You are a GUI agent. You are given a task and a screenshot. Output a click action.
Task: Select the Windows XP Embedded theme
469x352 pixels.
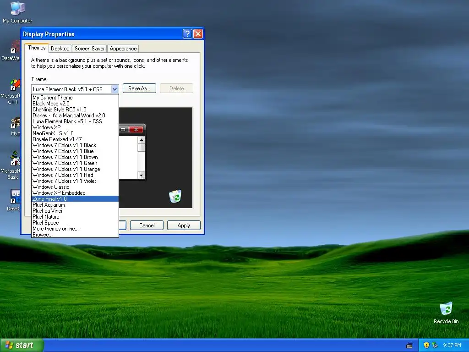75,193
